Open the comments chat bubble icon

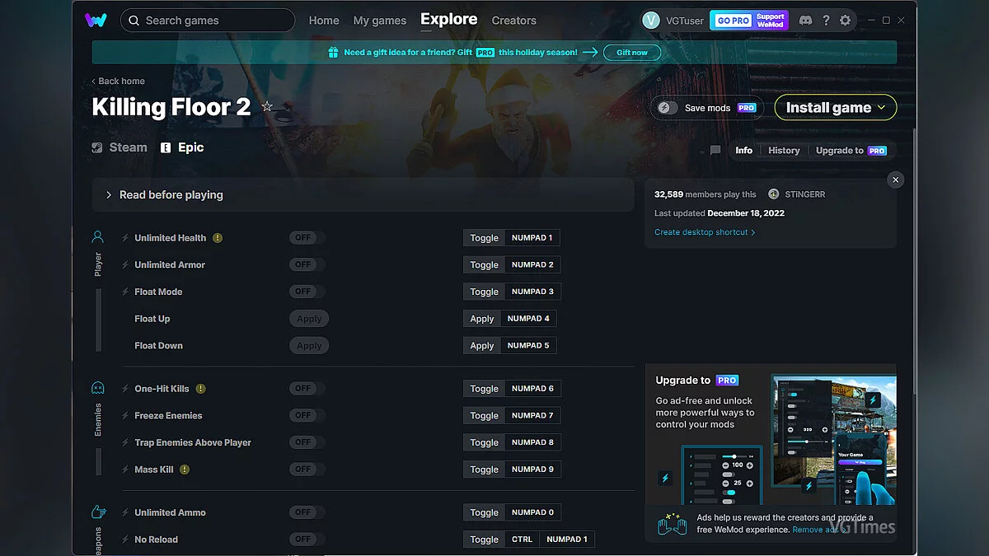click(715, 151)
